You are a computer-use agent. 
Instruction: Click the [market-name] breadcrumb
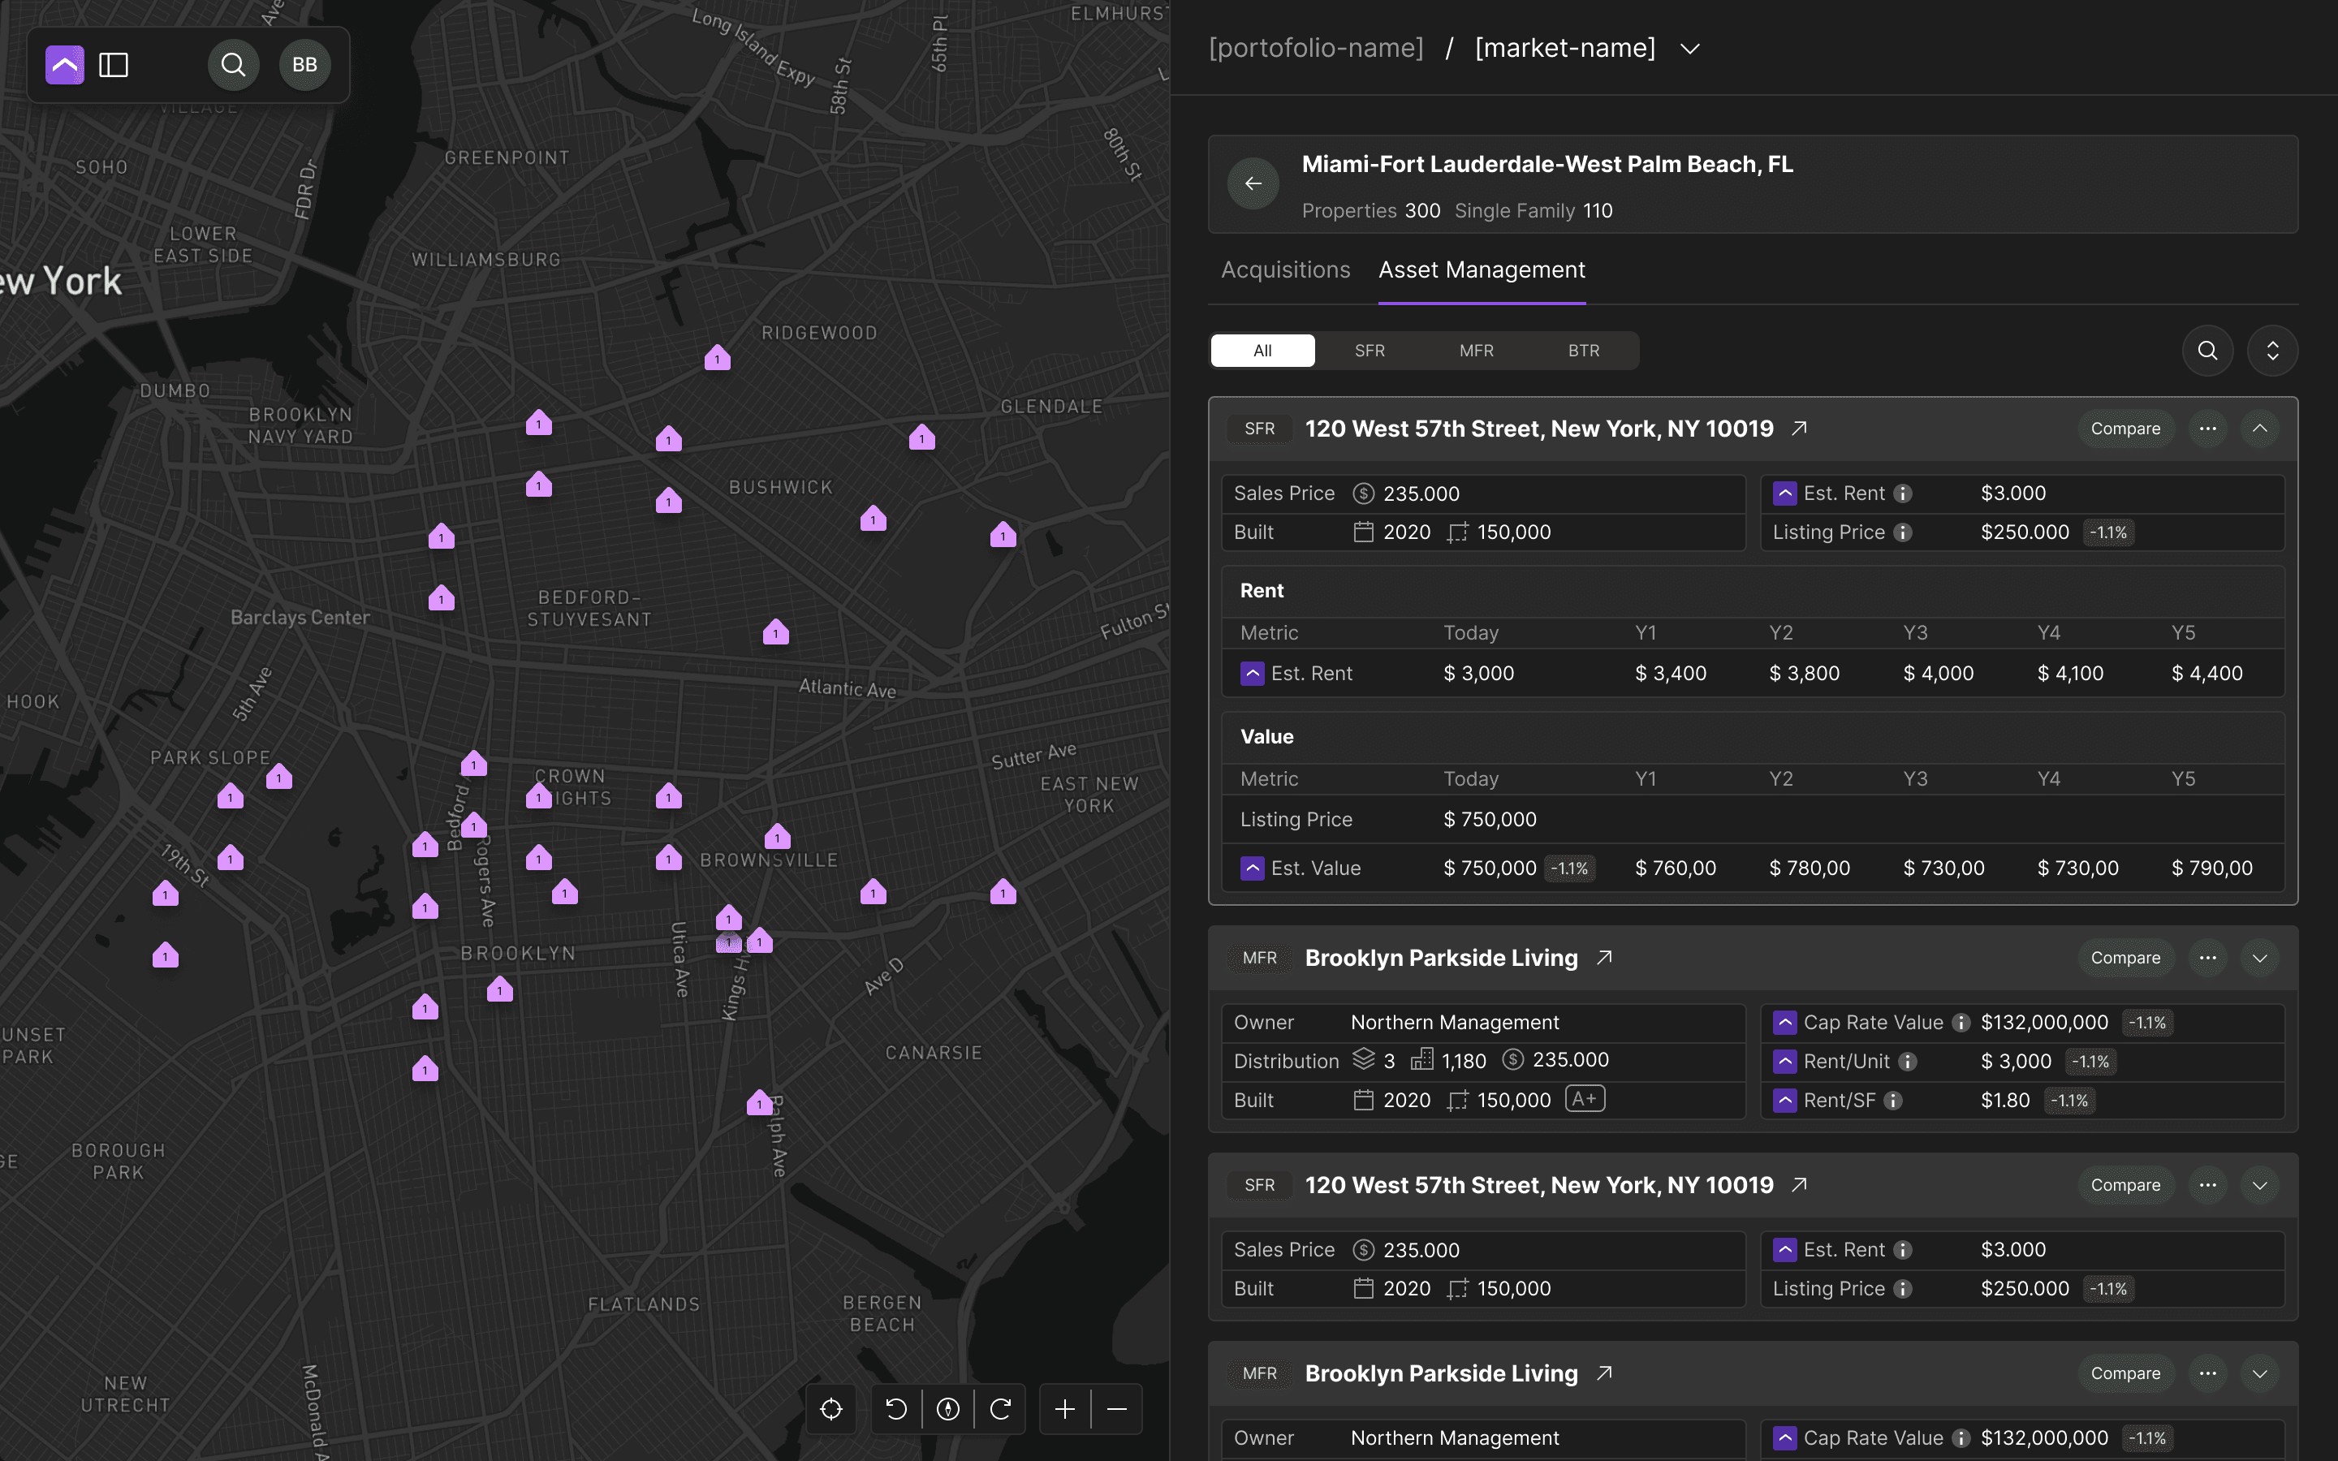(x=1565, y=49)
